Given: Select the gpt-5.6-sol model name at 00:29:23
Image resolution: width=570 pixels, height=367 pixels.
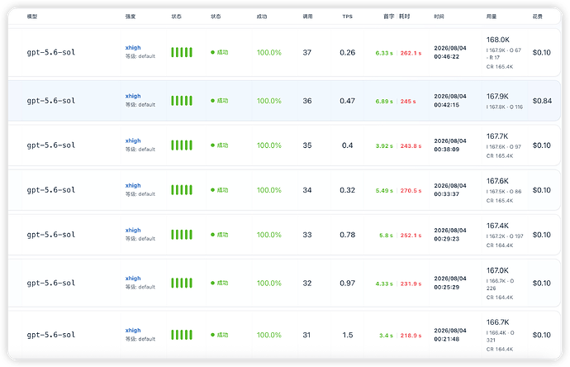Looking at the screenshot, I should [x=51, y=235].
